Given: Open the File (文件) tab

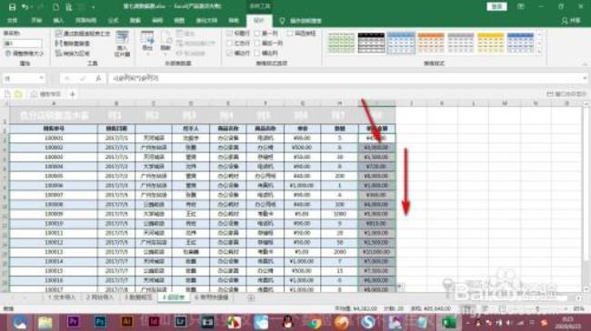Looking at the screenshot, I should click(x=13, y=21).
